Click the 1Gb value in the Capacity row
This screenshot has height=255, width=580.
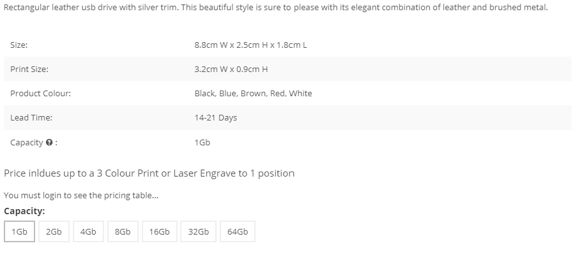(x=202, y=142)
